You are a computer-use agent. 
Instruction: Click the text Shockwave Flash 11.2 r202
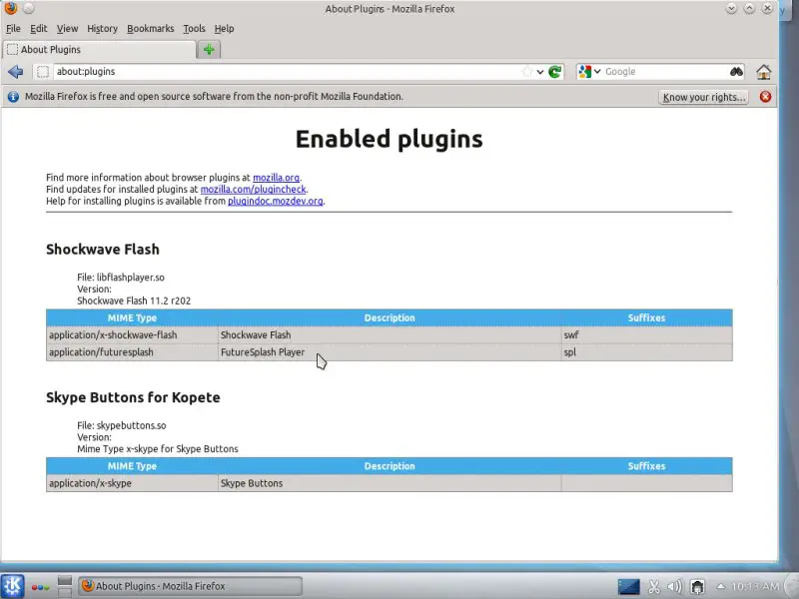point(134,300)
